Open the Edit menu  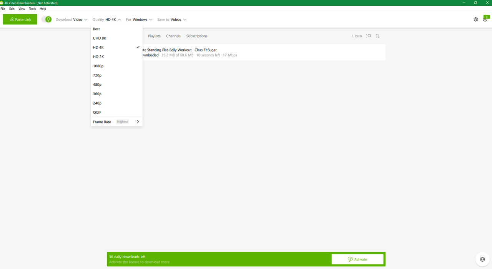coord(12,8)
